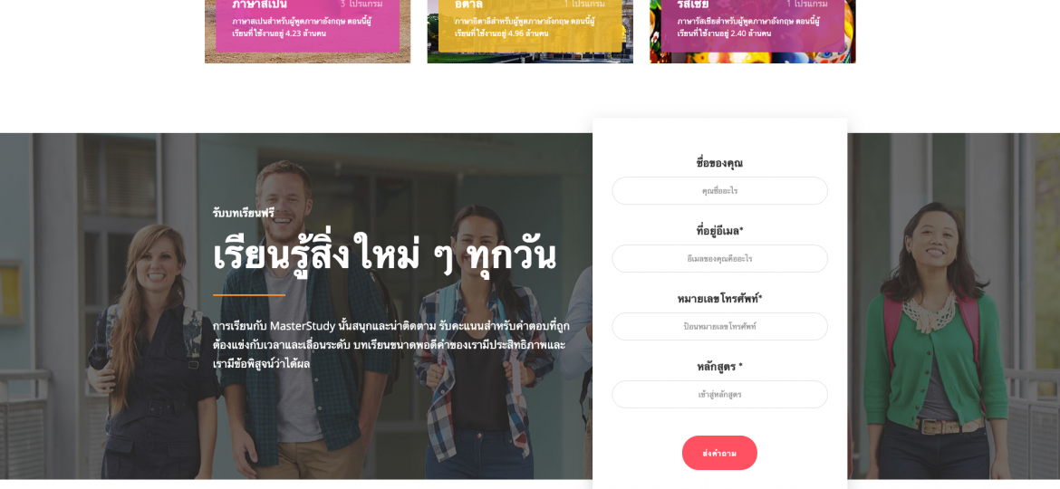Open the yellow Italian language course card
This screenshot has height=489, width=1060.
(530, 31)
